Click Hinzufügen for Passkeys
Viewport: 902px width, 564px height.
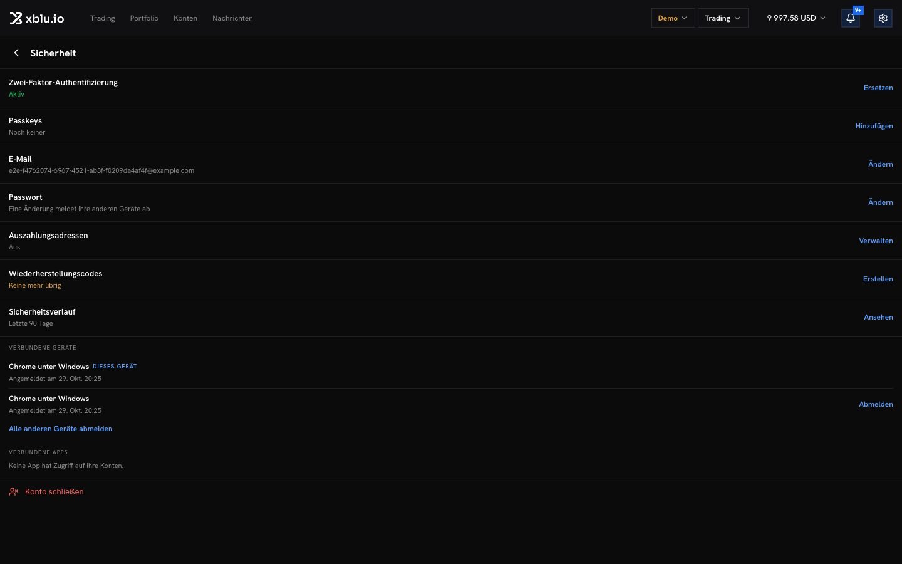874,126
